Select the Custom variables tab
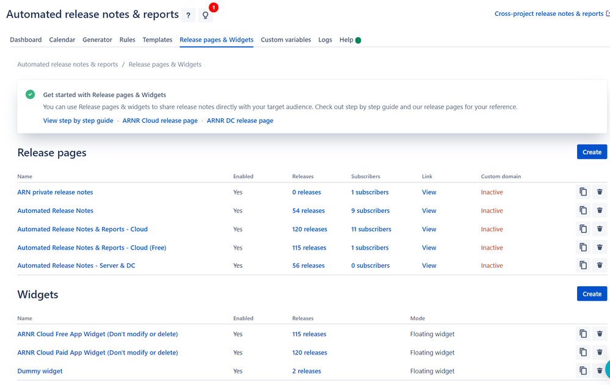This screenshot has width=610, height=385. [x=285, y=40]
